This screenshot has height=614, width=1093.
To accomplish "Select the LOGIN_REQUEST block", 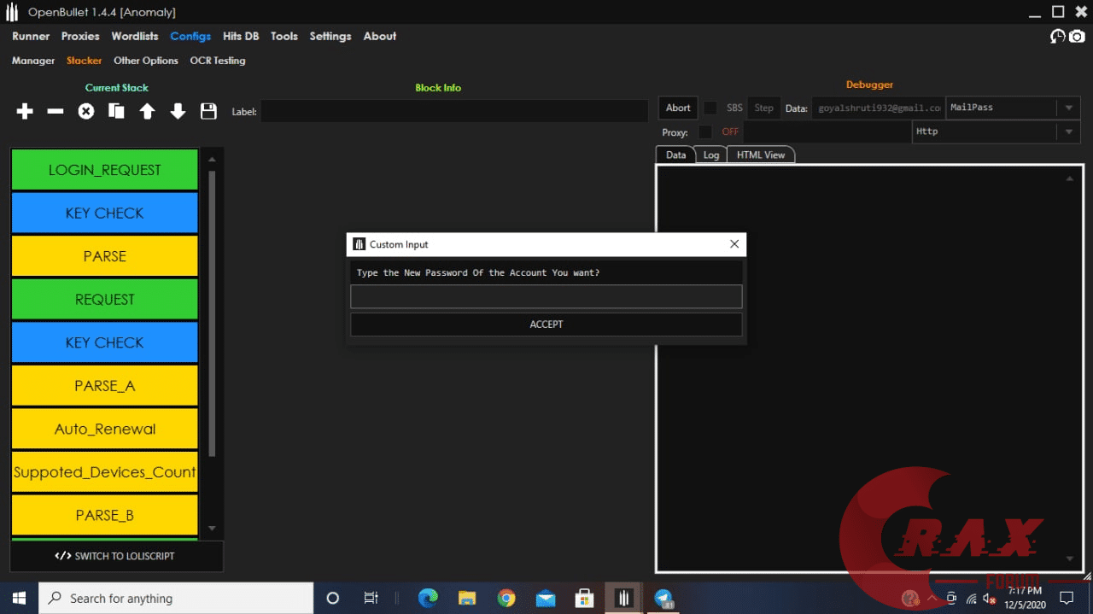I will [x=105, y=170].
